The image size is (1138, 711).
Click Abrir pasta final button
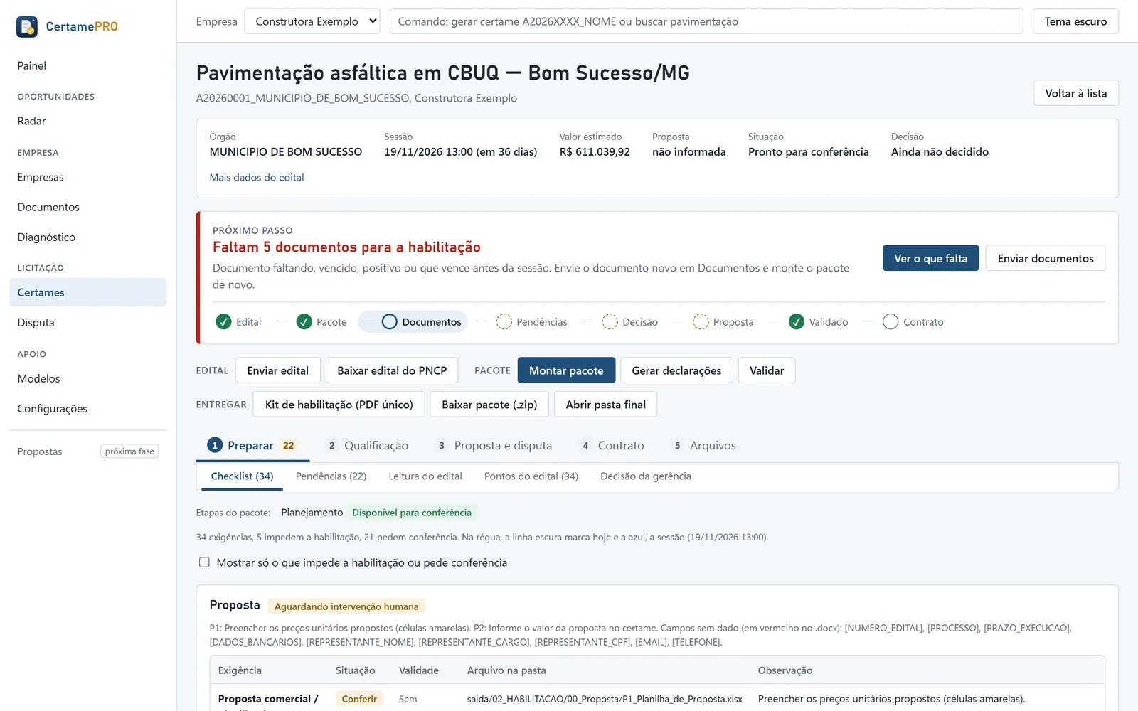click(606, 405)
